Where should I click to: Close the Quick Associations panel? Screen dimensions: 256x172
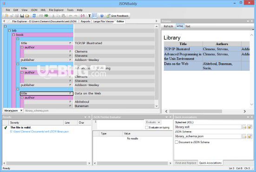pyautogui.click(x=252, y=117)
